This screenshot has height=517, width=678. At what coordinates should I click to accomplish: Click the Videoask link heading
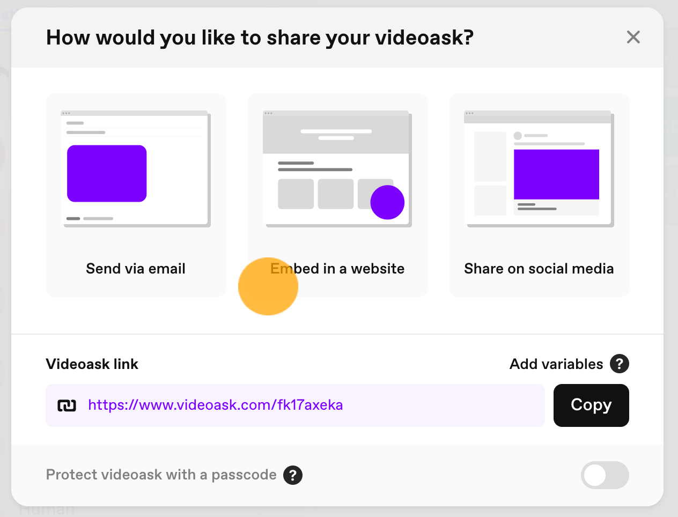pyautogui.click(x=92, y=364)
